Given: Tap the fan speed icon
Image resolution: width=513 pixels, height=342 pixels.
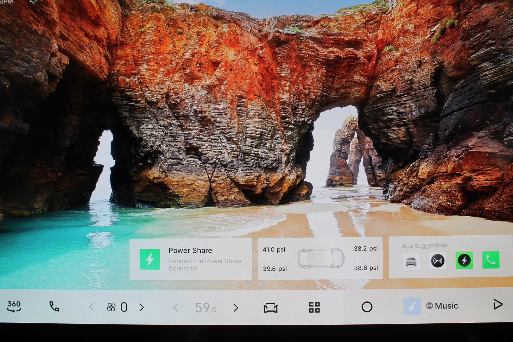Looking at the screenshot, I should click(111, 307).
